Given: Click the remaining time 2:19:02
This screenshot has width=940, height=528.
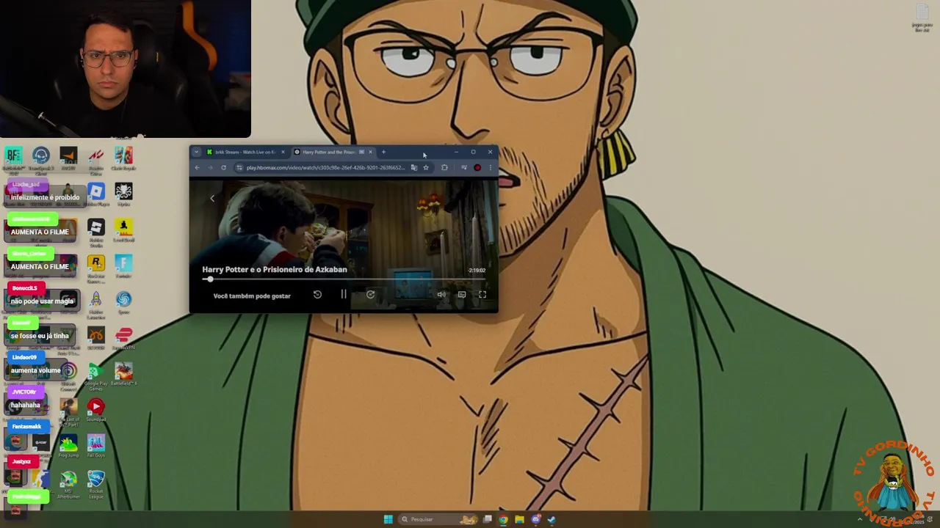Looking at the screenshot, I should [477, 271].
